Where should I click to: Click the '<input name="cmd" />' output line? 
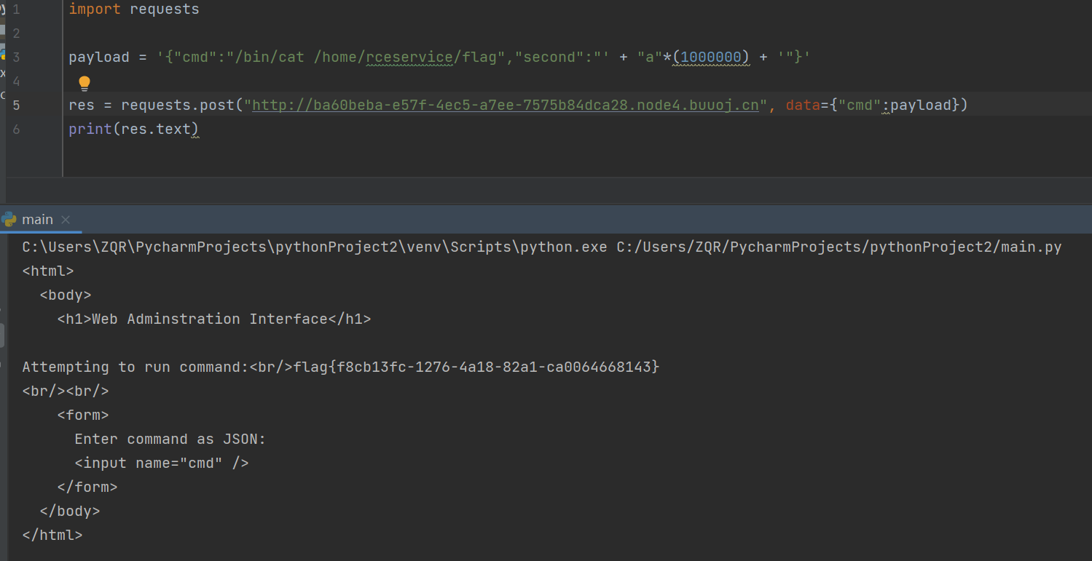162,463
